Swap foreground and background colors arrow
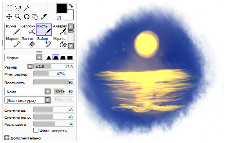225x143 pixels. [x=71, y=6]
